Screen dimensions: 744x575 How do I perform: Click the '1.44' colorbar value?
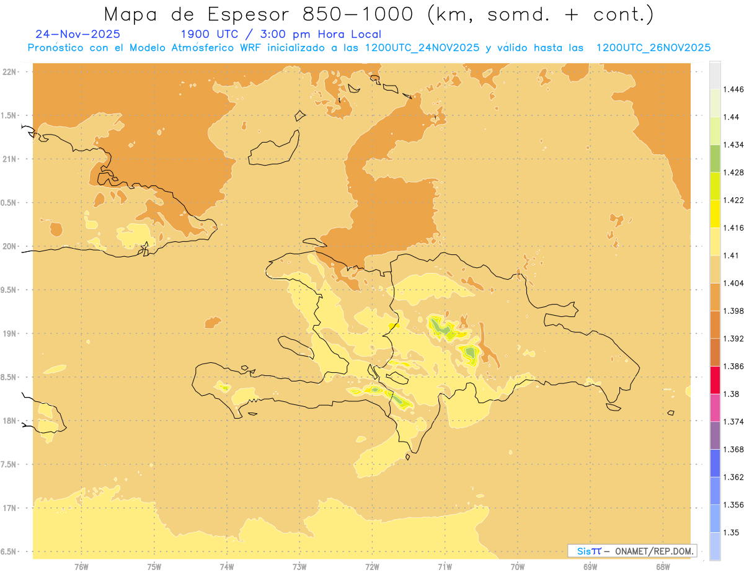pos(732,117)
